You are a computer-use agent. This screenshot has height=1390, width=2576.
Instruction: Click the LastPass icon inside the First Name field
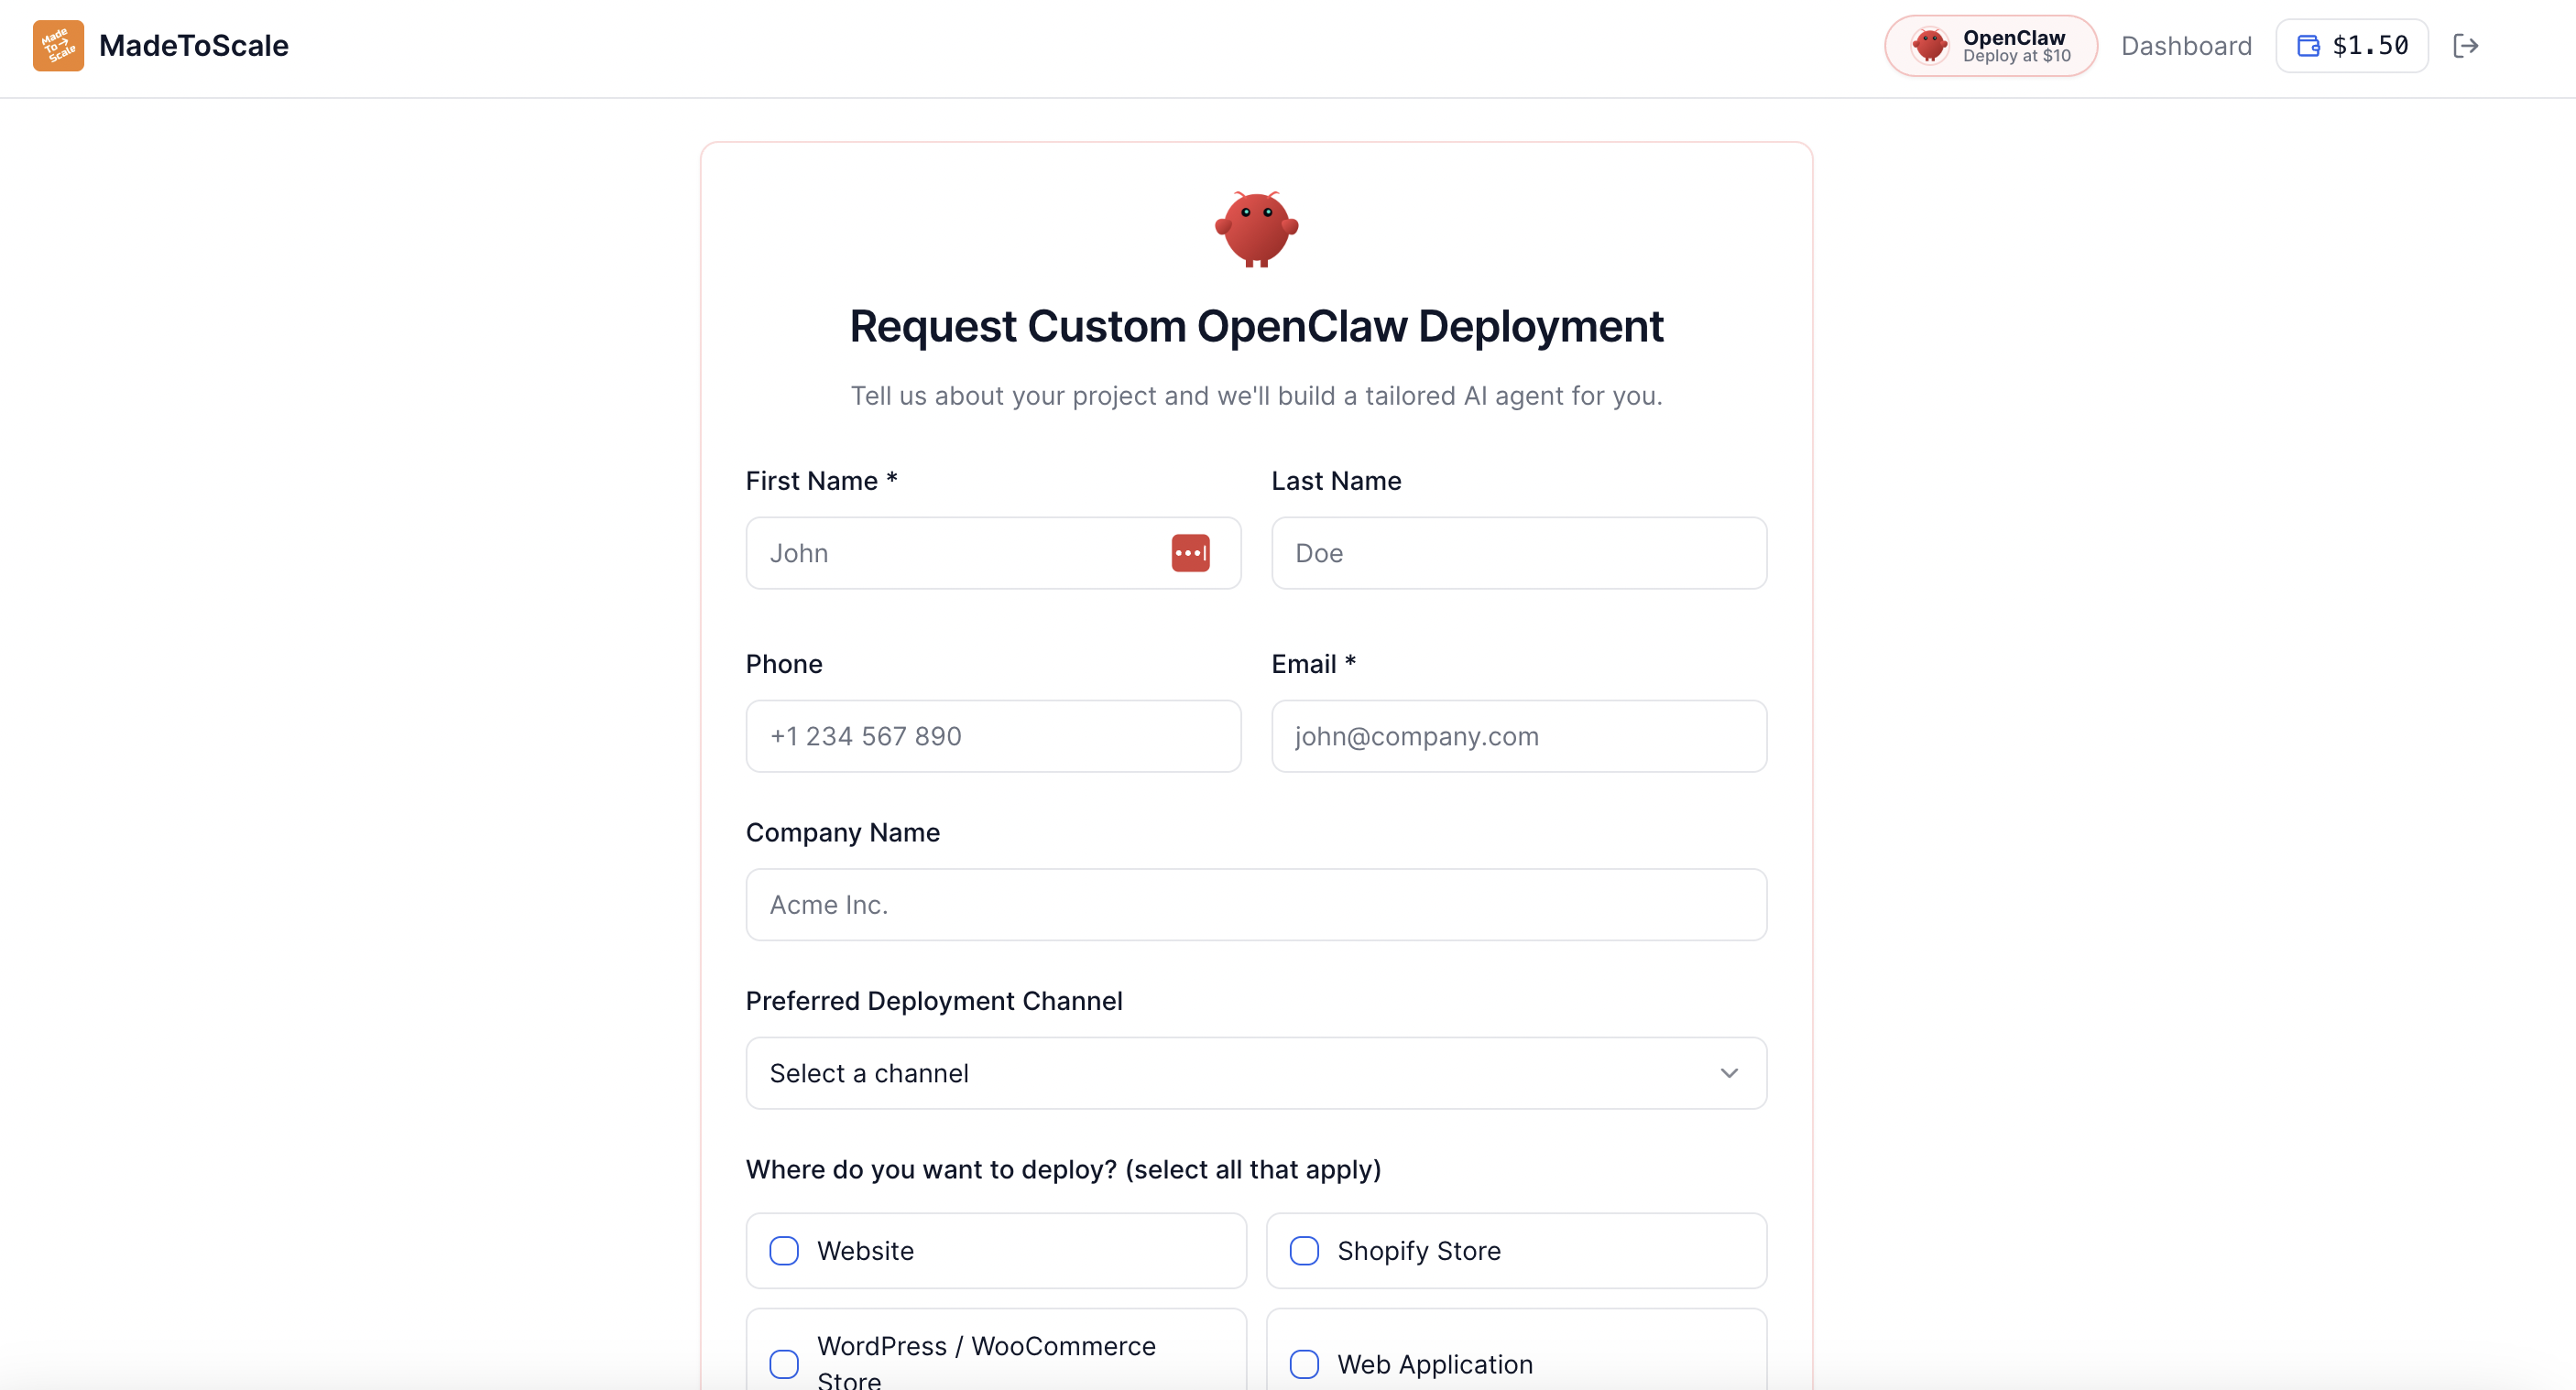coord(1190,552)
